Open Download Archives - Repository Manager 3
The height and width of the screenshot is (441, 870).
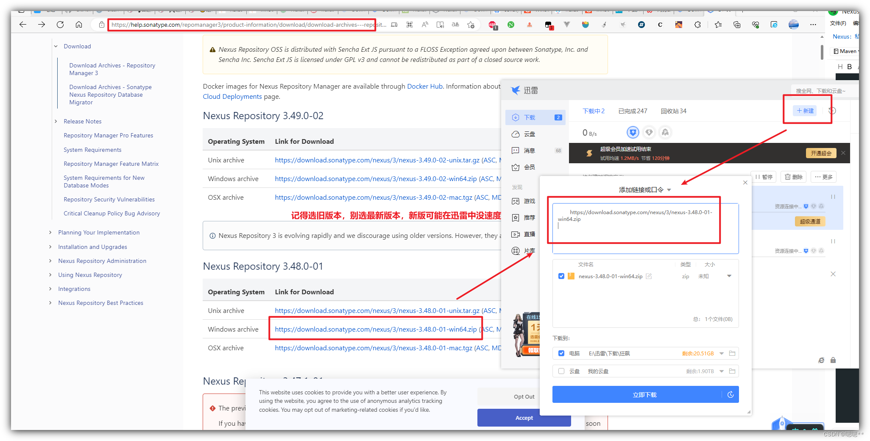112,69
